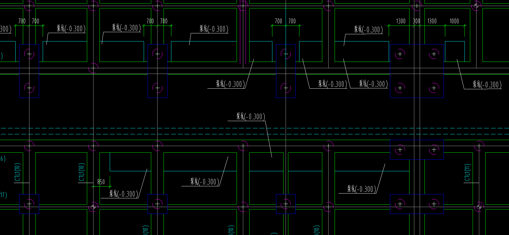
Task: Click the "1300" dimension adjacent to the 1000 dimension
Action: [x=432, y=21]
